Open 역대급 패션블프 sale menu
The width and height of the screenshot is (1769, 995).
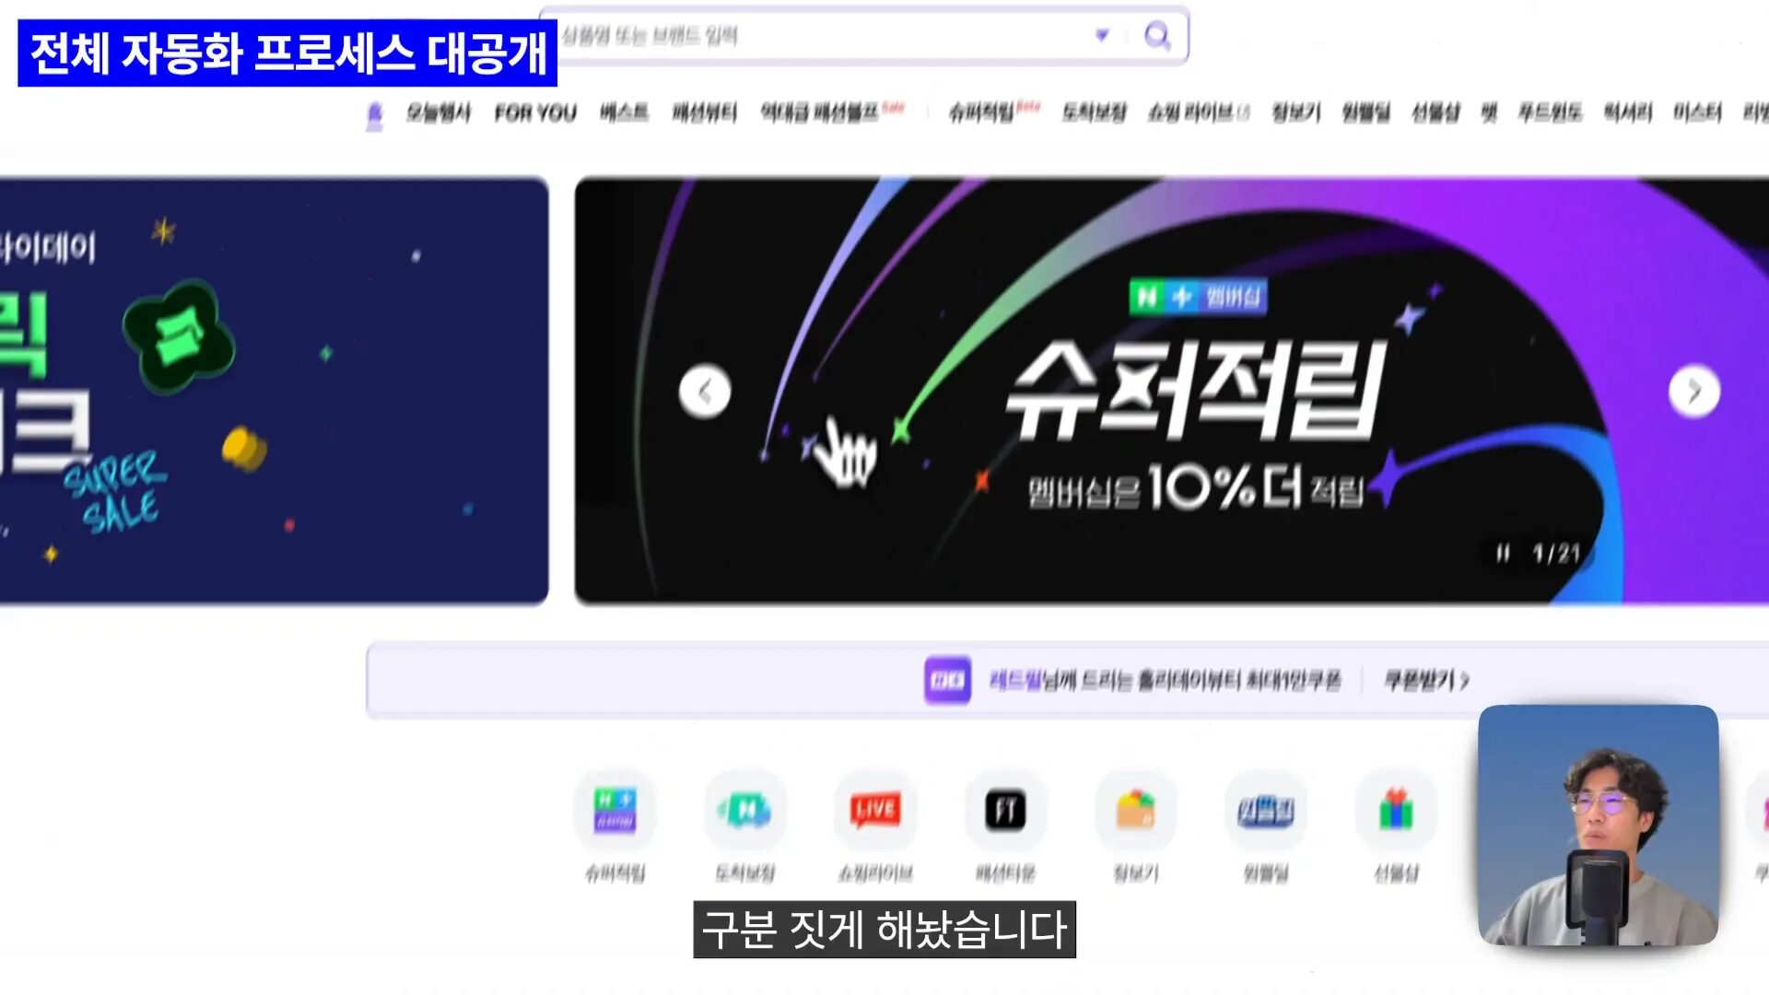click(832, 113)
